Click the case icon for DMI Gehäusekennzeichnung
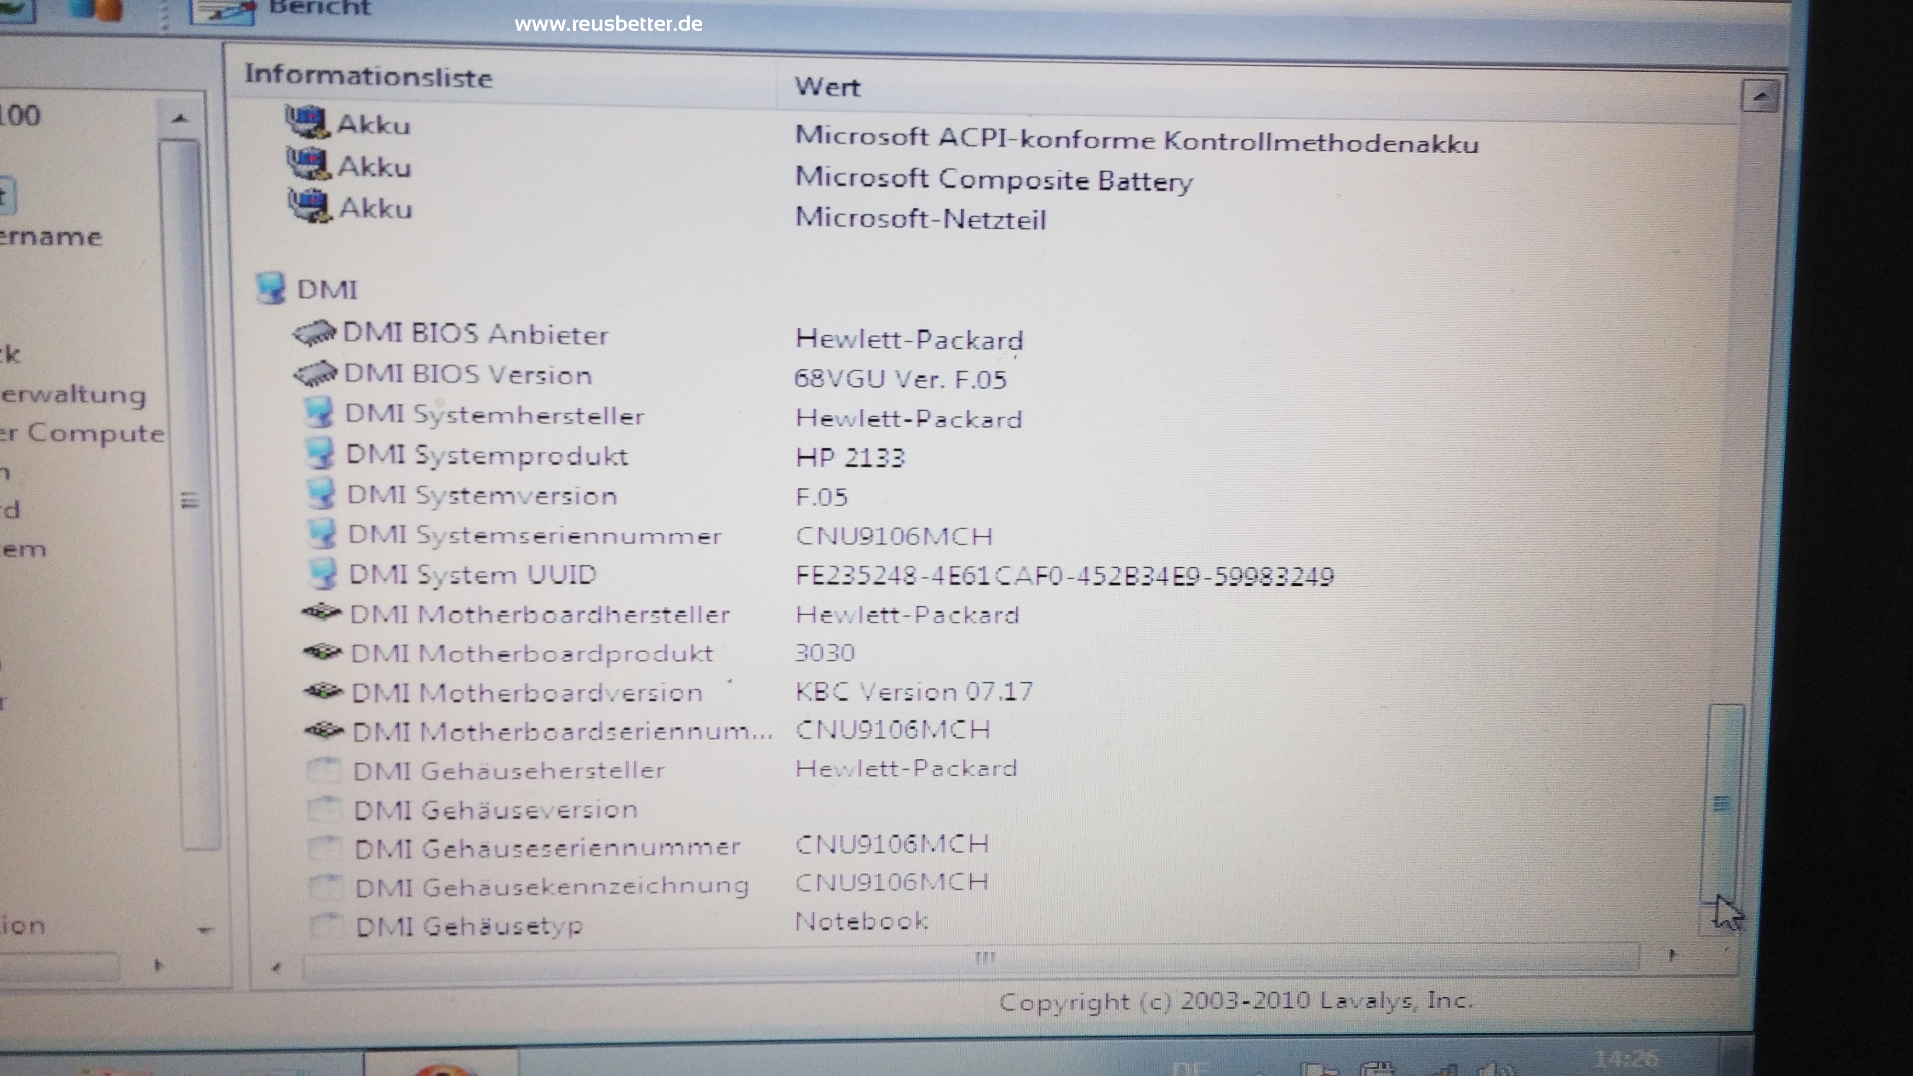 pyautogui.click(x=326, y=887)
